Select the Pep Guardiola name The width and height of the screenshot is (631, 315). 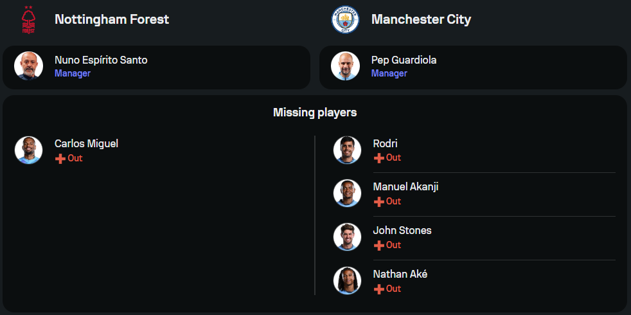point(404,60)
